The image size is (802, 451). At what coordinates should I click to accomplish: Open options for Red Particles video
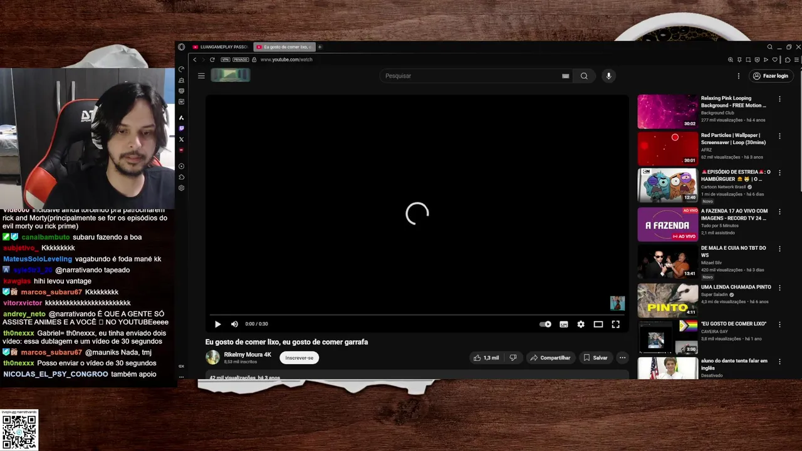pyautogui.click(x=779, y=136)
